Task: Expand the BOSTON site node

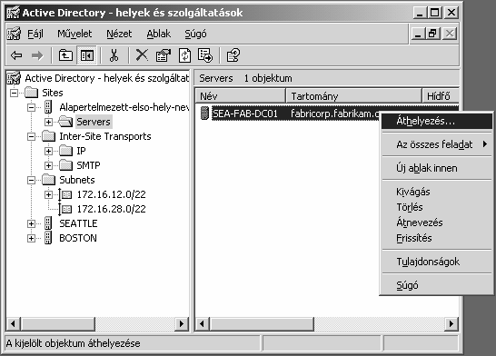Action: (x=31, y=238)
